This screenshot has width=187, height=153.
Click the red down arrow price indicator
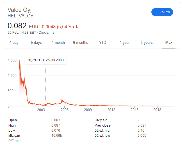coord(77,27)
